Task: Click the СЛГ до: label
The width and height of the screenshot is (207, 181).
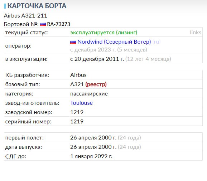Action: (x=15, y=156)
